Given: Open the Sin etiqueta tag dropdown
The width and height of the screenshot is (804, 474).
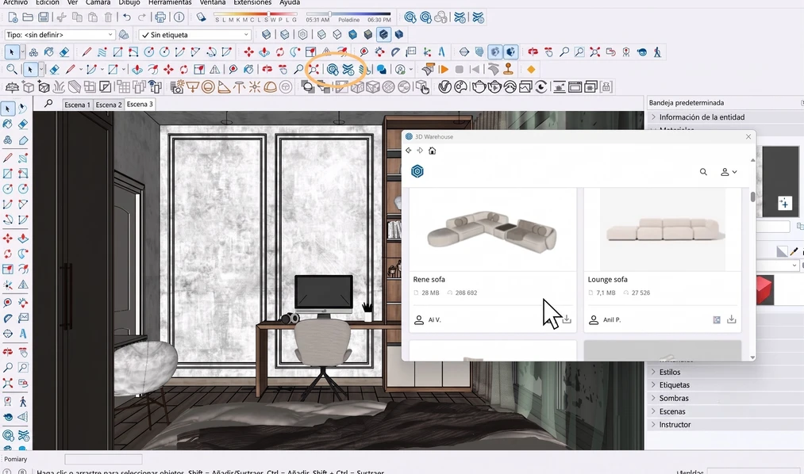Looking at the screenshot, I should pos(195,35).
